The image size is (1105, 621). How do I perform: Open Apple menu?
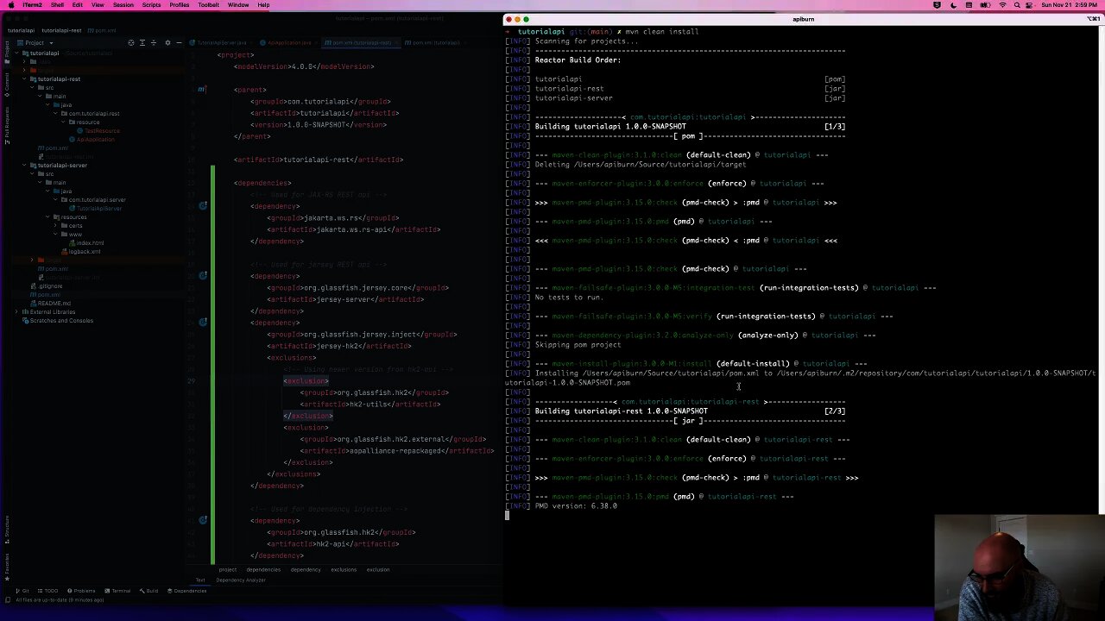click(x=10, y=5)
